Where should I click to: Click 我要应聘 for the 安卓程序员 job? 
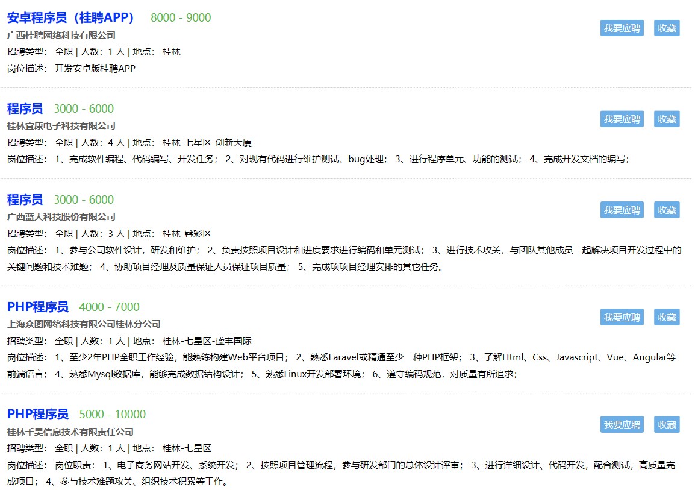622,28
